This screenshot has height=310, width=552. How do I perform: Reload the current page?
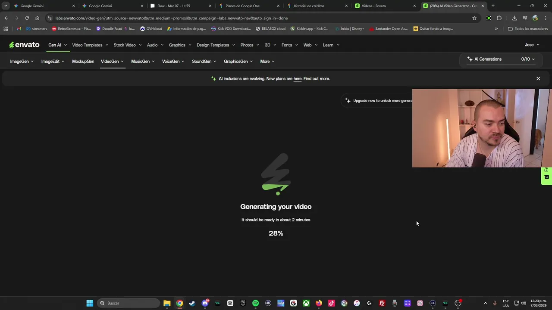pyautogui.click(x=27, y=18)
